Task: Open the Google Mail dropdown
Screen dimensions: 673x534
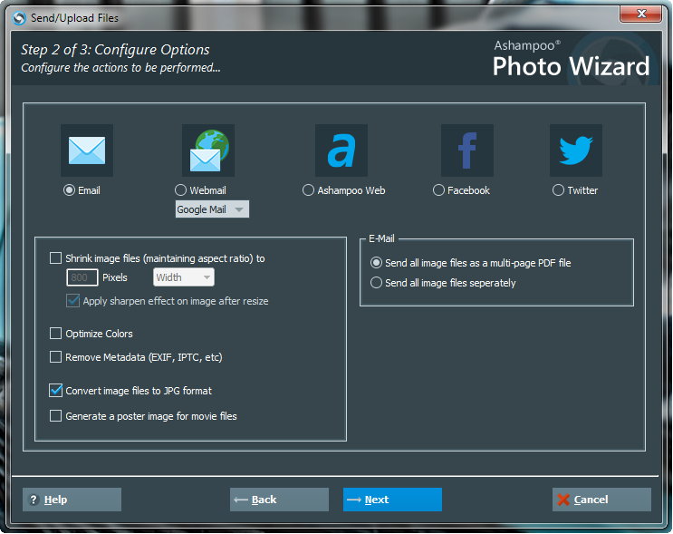Action: click(x=212, y=209)
